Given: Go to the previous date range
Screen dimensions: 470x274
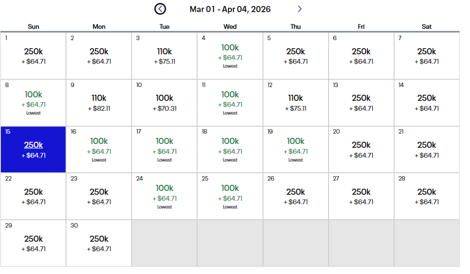Looking at the screenshot, I should click(160, 9).
